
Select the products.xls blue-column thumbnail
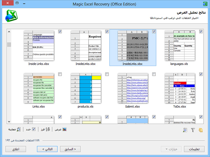(x=86, y=88)
